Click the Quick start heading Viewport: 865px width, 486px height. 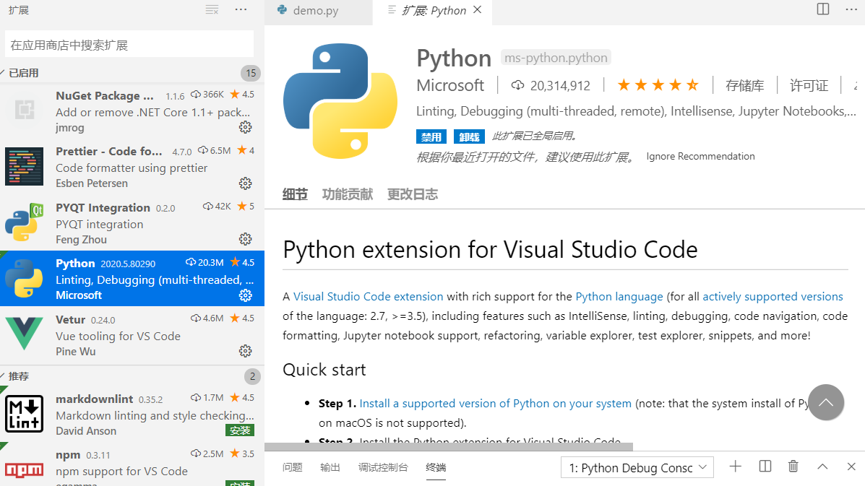click(324, 370)
